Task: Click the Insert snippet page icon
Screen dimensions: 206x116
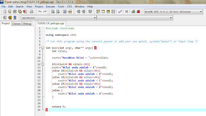Action: pos(5,17)
